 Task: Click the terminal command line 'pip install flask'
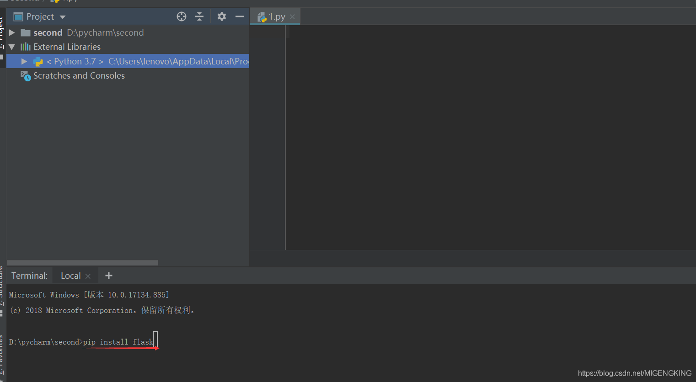(x=118, y=342)
